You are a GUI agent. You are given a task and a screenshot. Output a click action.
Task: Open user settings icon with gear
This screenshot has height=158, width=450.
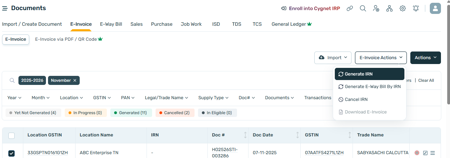376,8
